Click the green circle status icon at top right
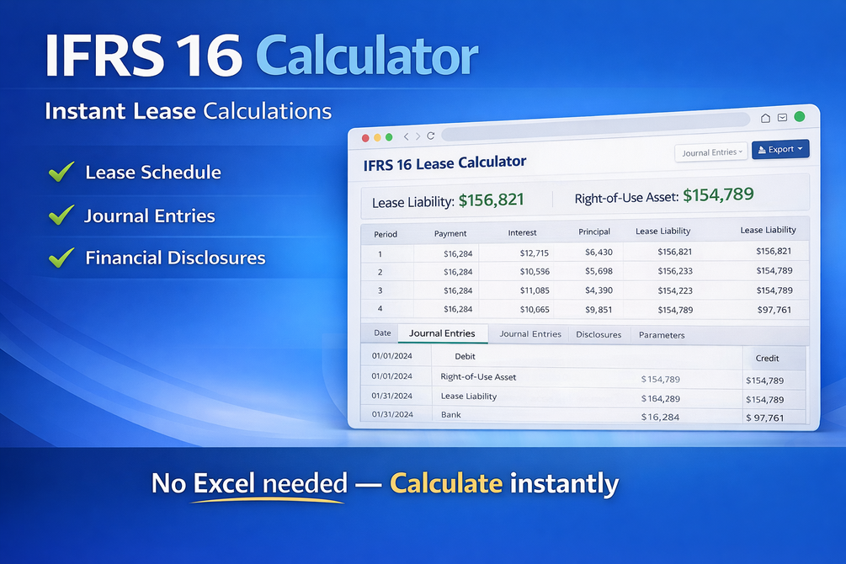The width and height of the screenshot is (846, 564). (800, 116)
